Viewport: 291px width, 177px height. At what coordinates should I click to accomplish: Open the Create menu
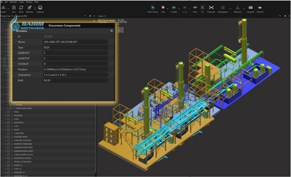pos(21,2)
